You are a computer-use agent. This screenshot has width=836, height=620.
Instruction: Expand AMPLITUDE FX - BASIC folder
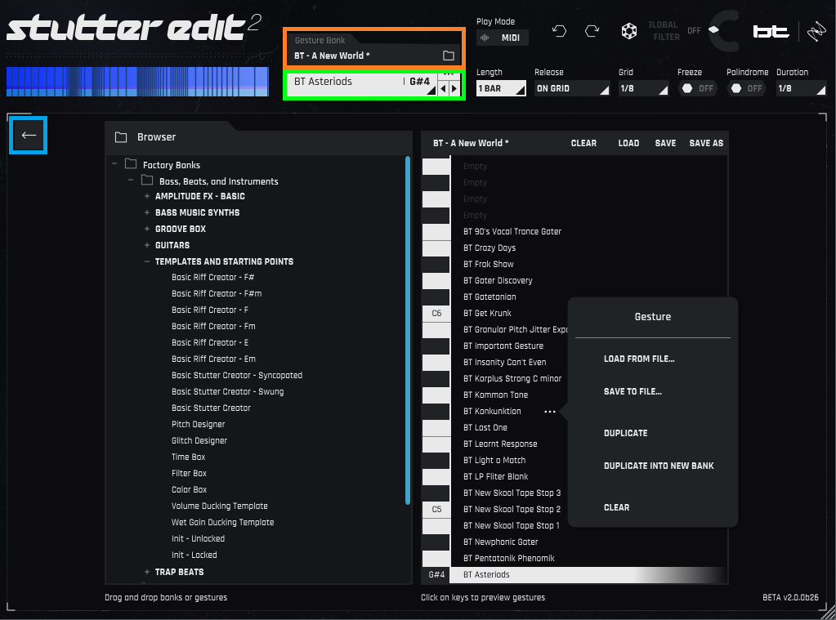click(x=146, y=196)
